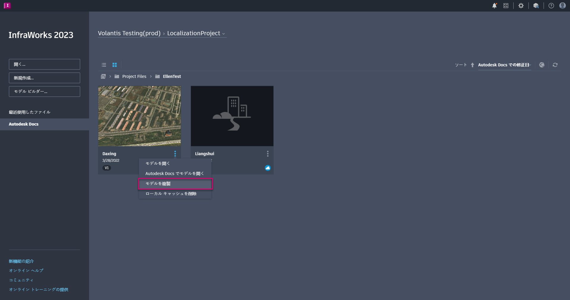Click the full-screen view icon
The width and height of the screenshot is (570, 300).
506,6
